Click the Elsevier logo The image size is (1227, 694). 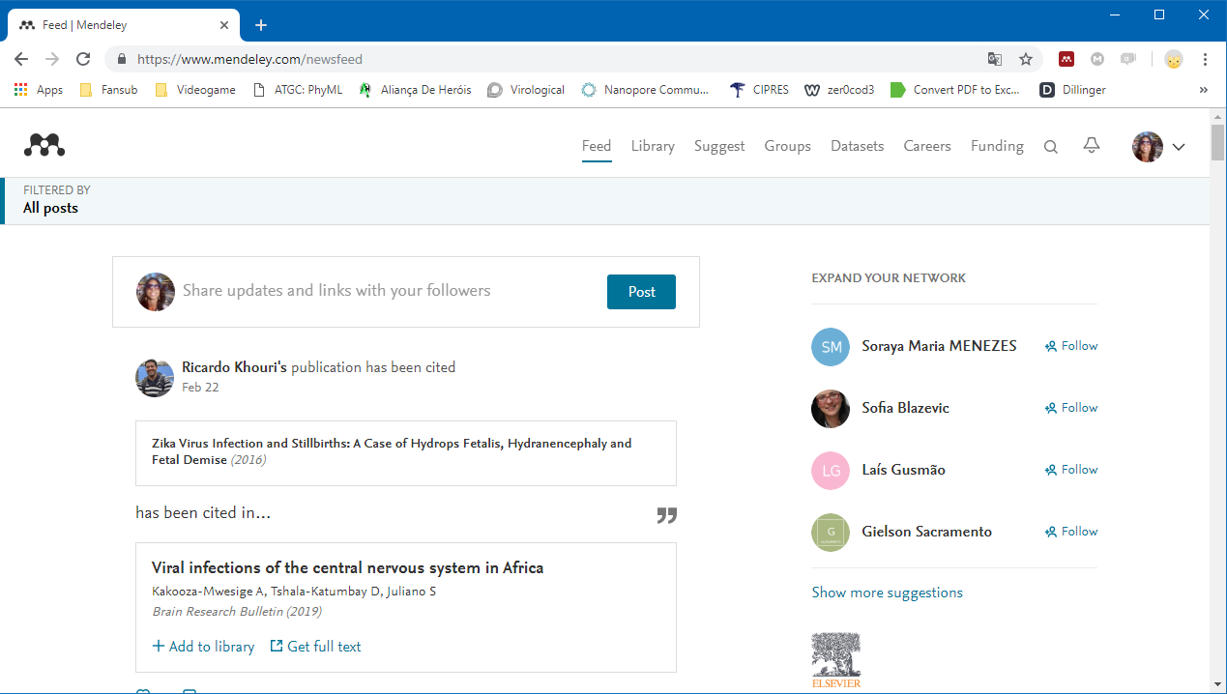836,660
